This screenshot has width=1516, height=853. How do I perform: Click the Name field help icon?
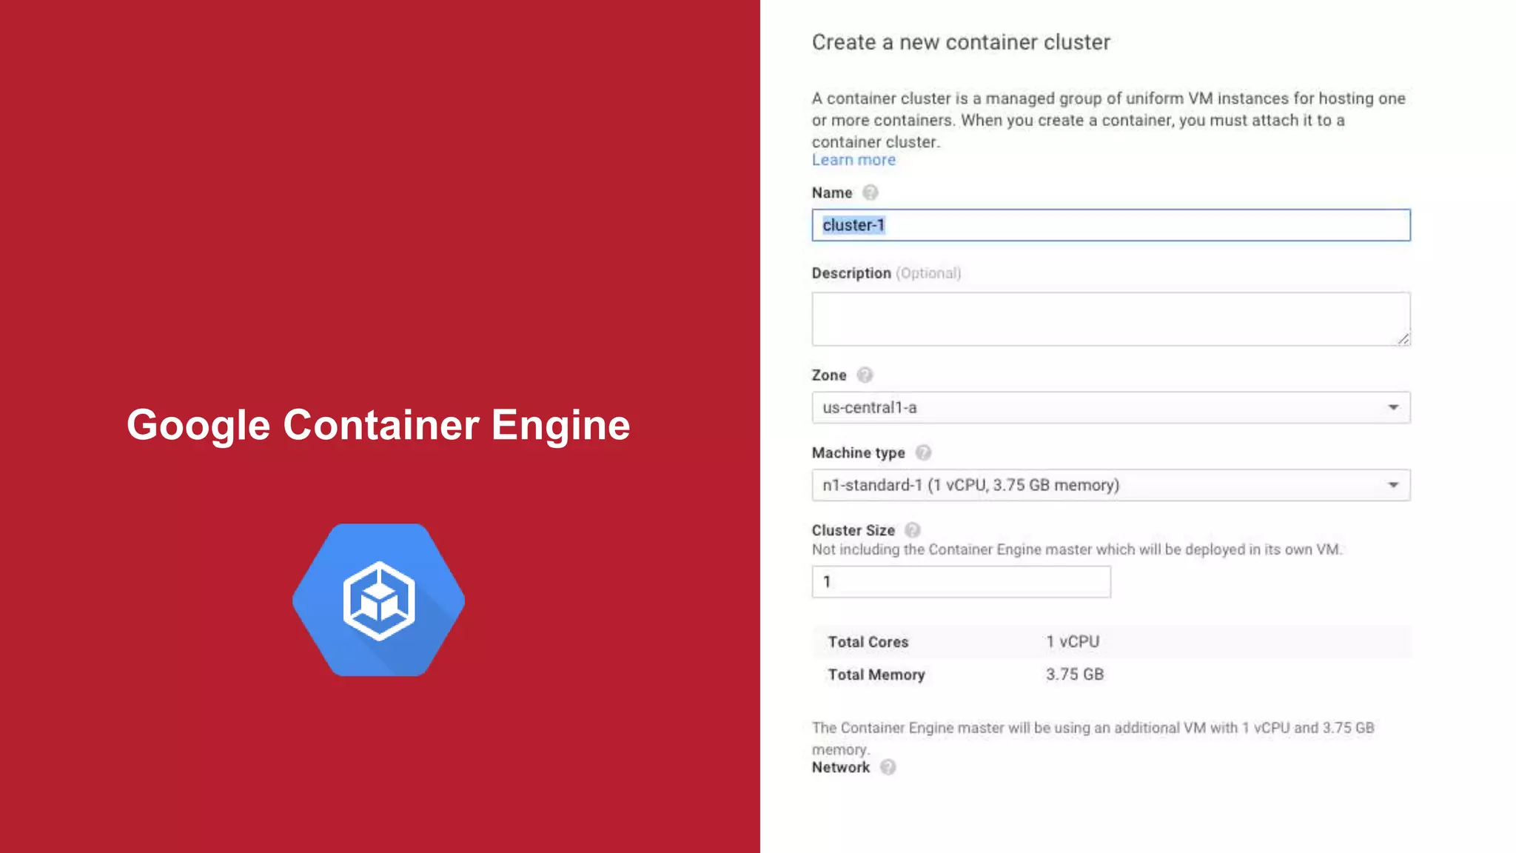pos(870,193)
